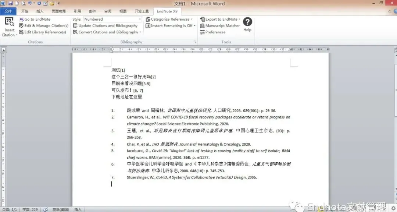Click the Undo icon

point(30,3)
